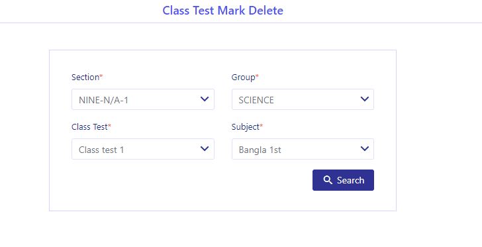Click the Subject field label
482x247 pixels.
[245, 127]
